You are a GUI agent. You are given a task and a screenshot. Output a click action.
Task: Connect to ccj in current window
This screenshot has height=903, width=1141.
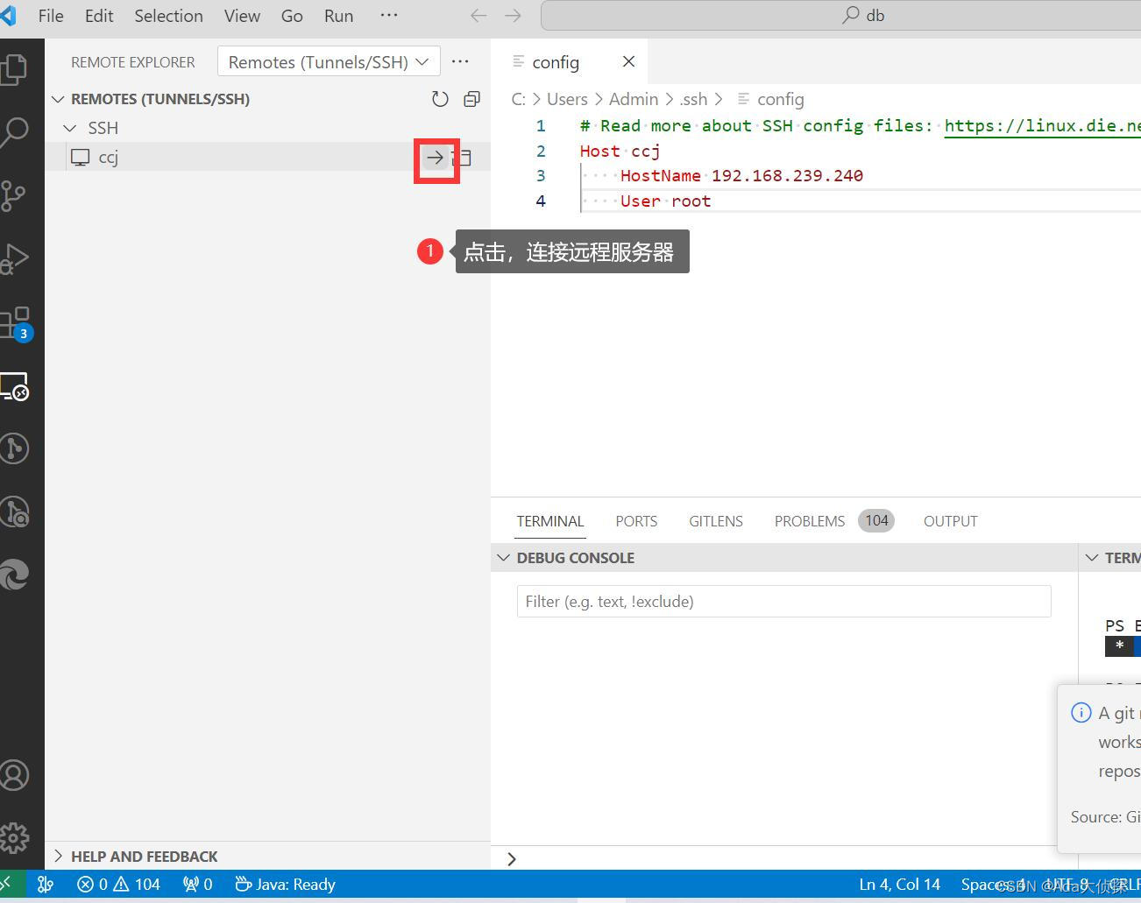(435, 158)
